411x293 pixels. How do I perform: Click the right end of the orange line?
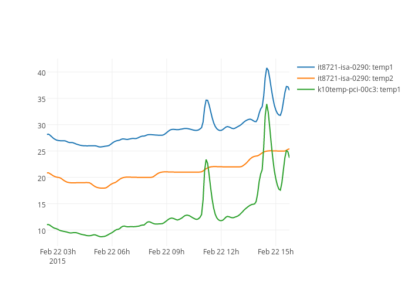(289, 149)
